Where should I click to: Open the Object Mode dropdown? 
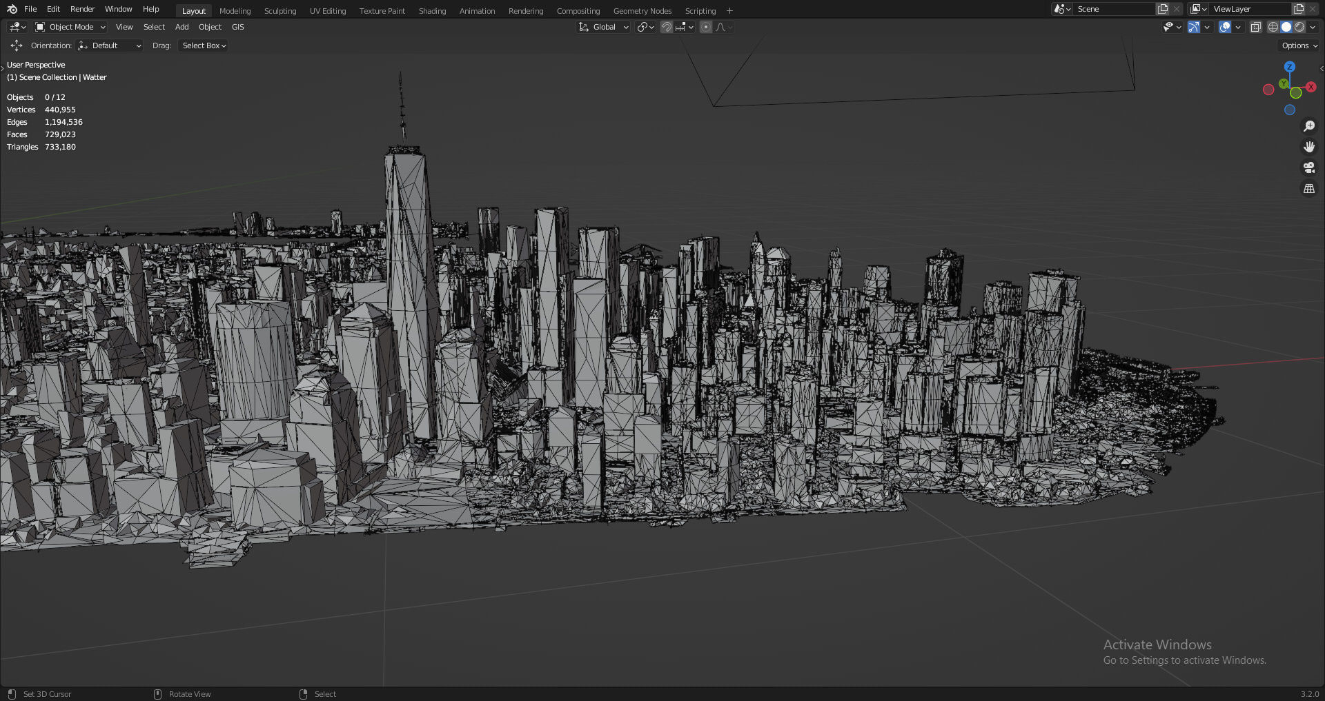tap(70, 27)
